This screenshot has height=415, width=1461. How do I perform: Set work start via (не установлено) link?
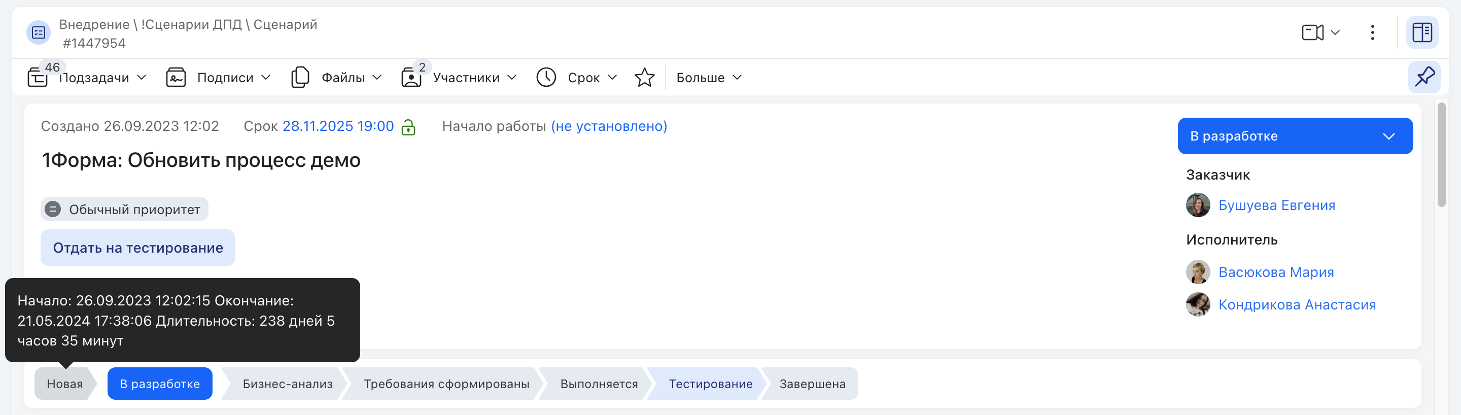[609, 126]
